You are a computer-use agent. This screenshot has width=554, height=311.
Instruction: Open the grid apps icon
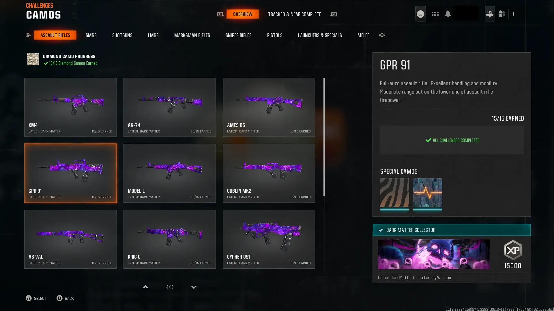tap(435, 14)
